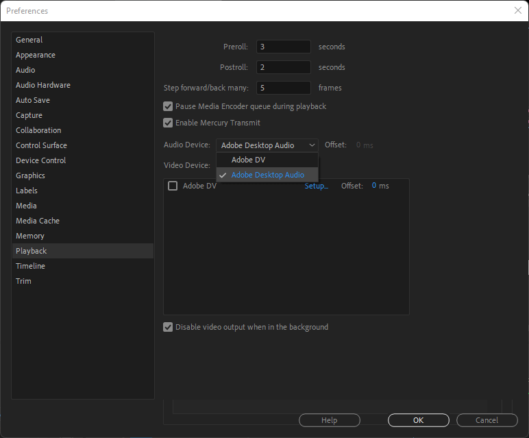Open the General preferences category
The image size is (529, 438).
click(x=83, y=40)
